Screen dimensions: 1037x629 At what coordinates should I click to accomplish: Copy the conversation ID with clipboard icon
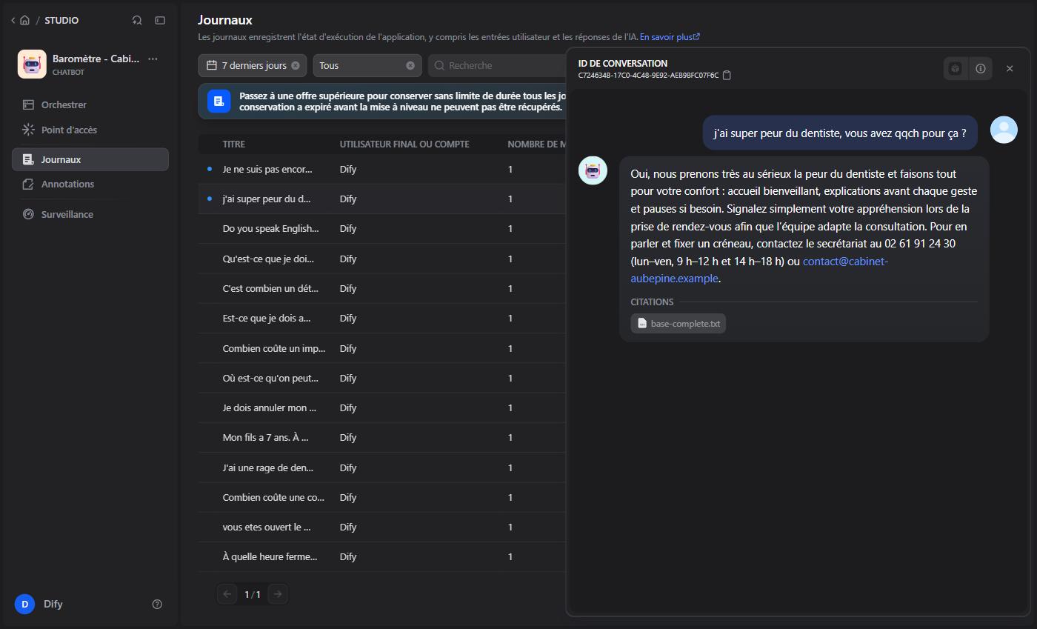pyautogui.click(x=727, y=75)
